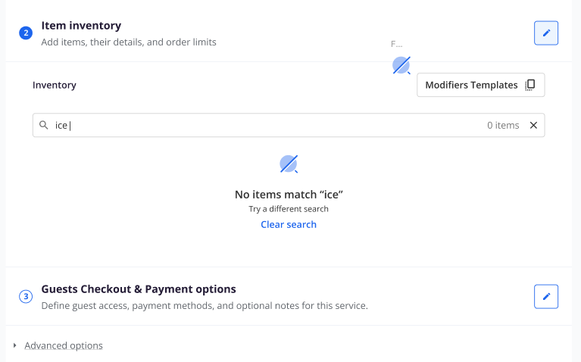Focus the inventory search field containing ice
This screenshot has height=362, width=581.
click(289, 125)
